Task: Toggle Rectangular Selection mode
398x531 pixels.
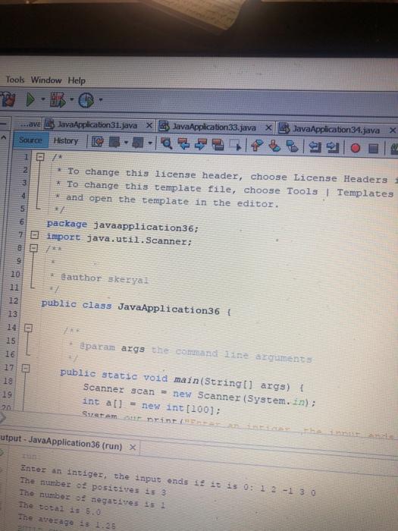Action: [235, 146]
